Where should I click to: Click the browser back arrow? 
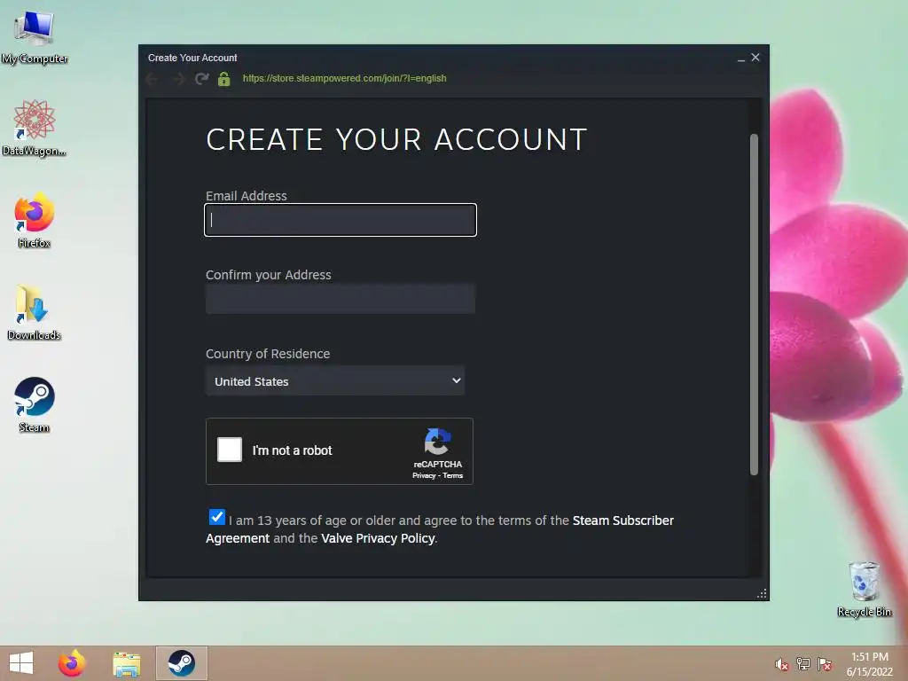(x=153, y=79)
